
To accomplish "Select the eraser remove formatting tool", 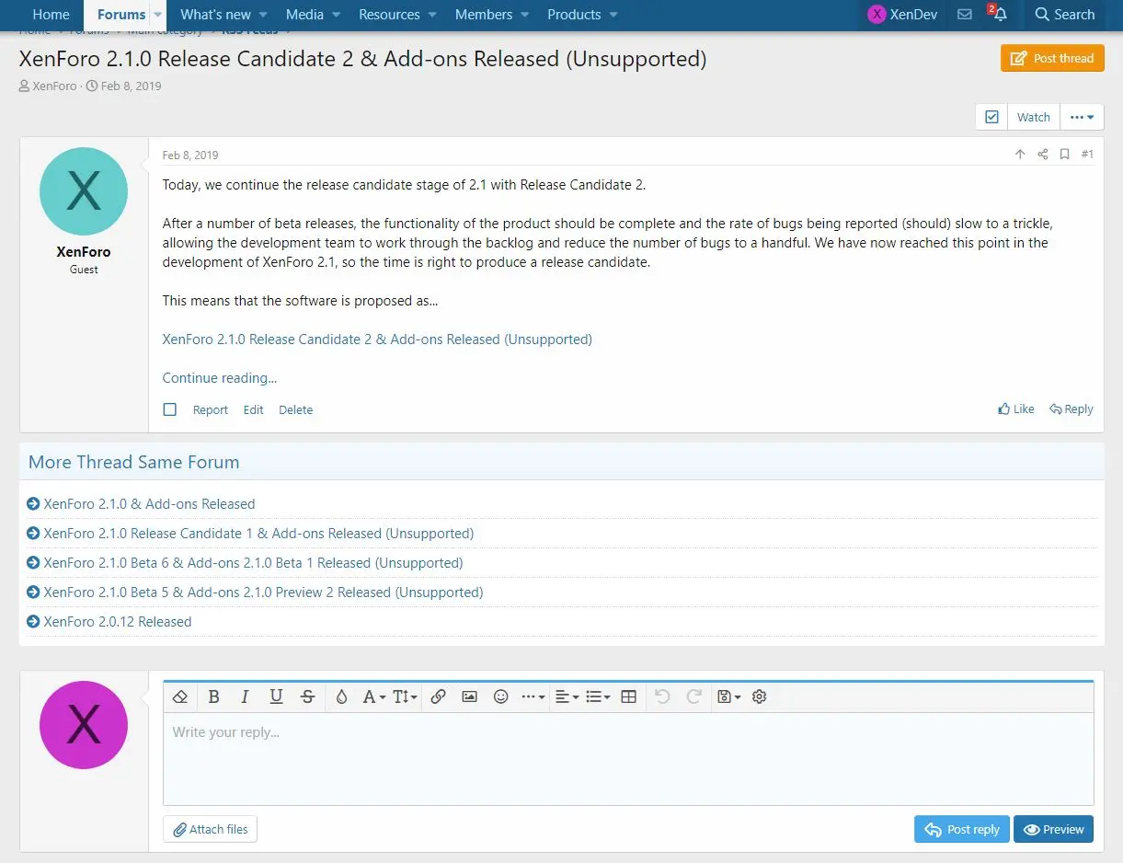I will click(180, 697).
